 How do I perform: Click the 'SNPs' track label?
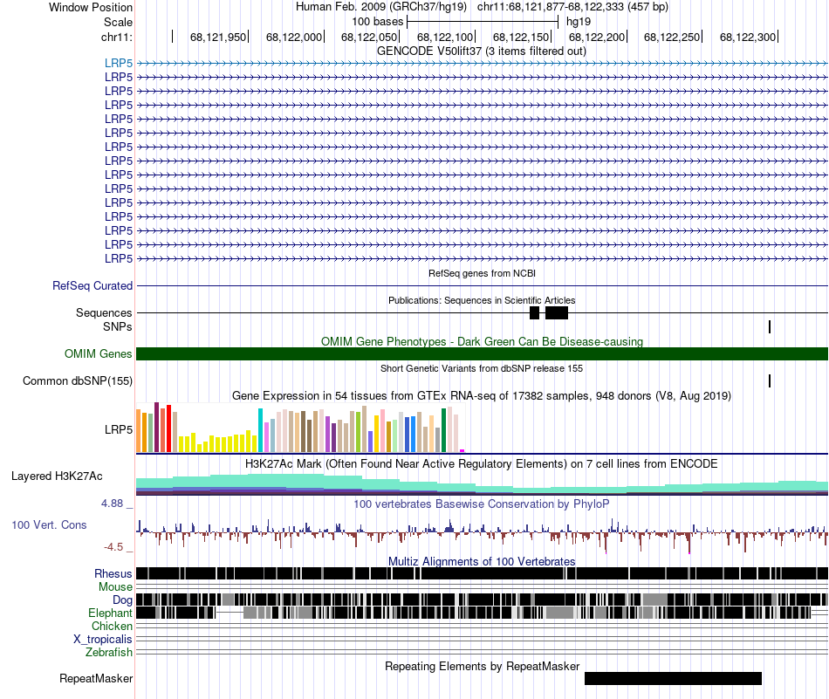(118, 326)
